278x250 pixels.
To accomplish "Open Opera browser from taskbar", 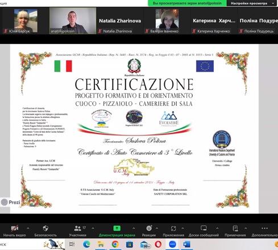I will [x=158, y=244].
